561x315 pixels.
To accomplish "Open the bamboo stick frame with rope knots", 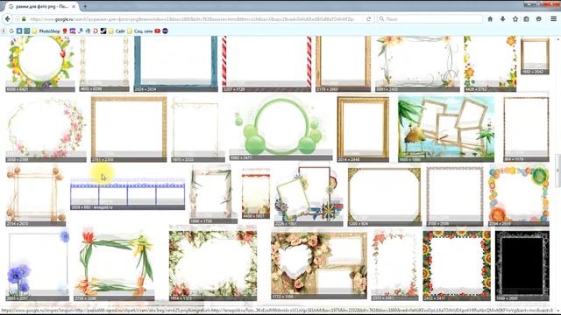I will (35, 196).
